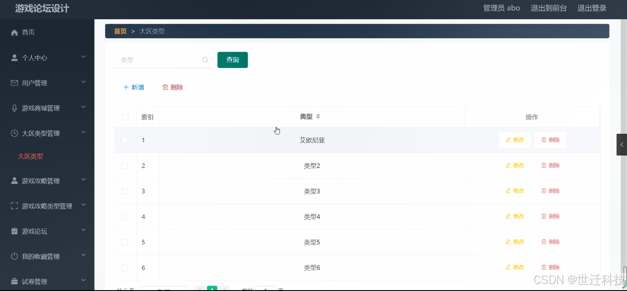Expand the 我的收藏管理 chevron
This screenshot has height=291, width=627.
84,255
